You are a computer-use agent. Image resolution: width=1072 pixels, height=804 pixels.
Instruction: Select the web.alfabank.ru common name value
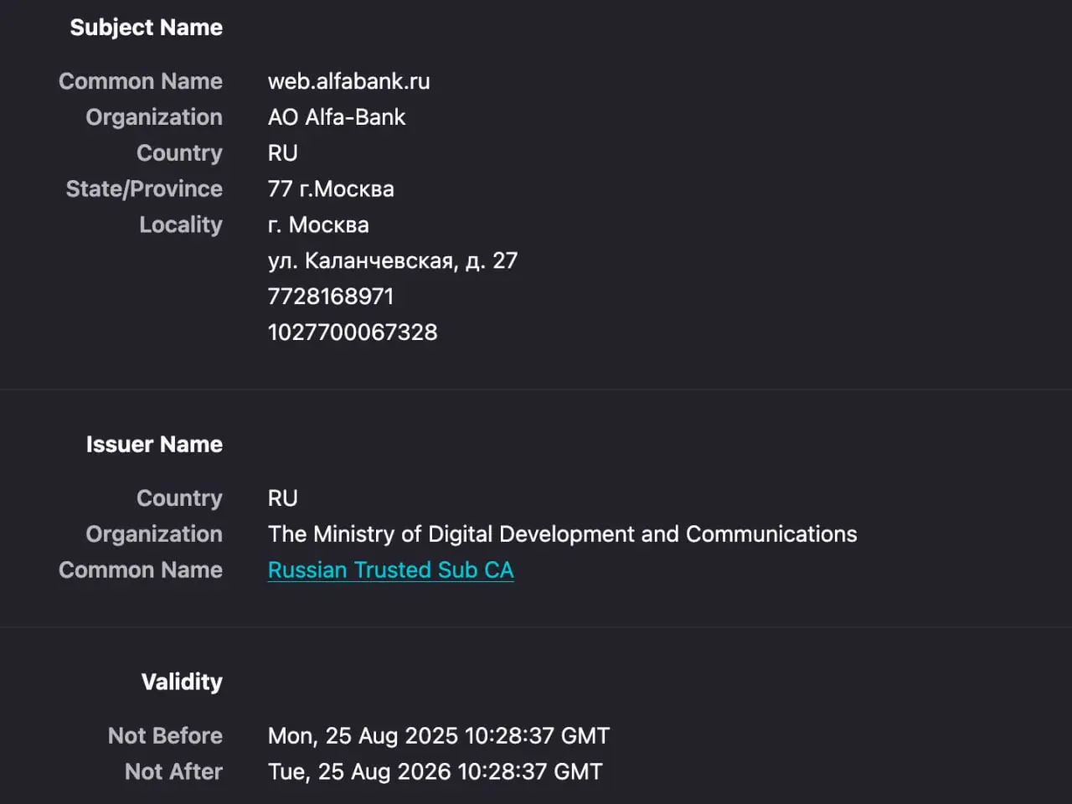click(348, 81)
